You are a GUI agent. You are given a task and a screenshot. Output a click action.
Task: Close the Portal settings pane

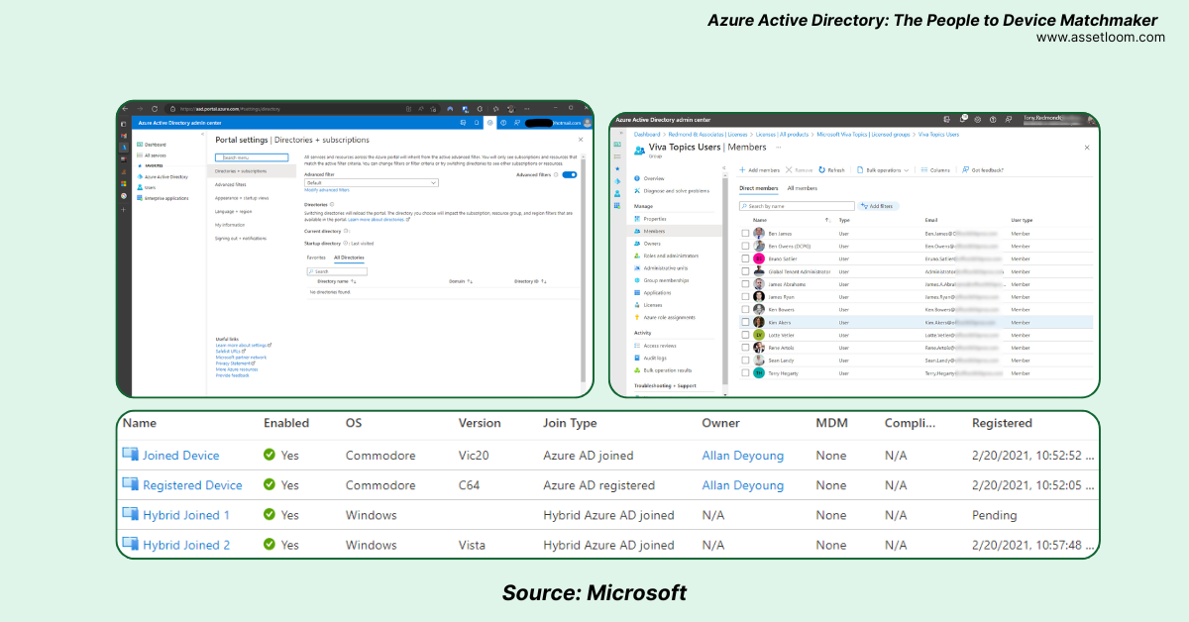(x=581, y=140)
